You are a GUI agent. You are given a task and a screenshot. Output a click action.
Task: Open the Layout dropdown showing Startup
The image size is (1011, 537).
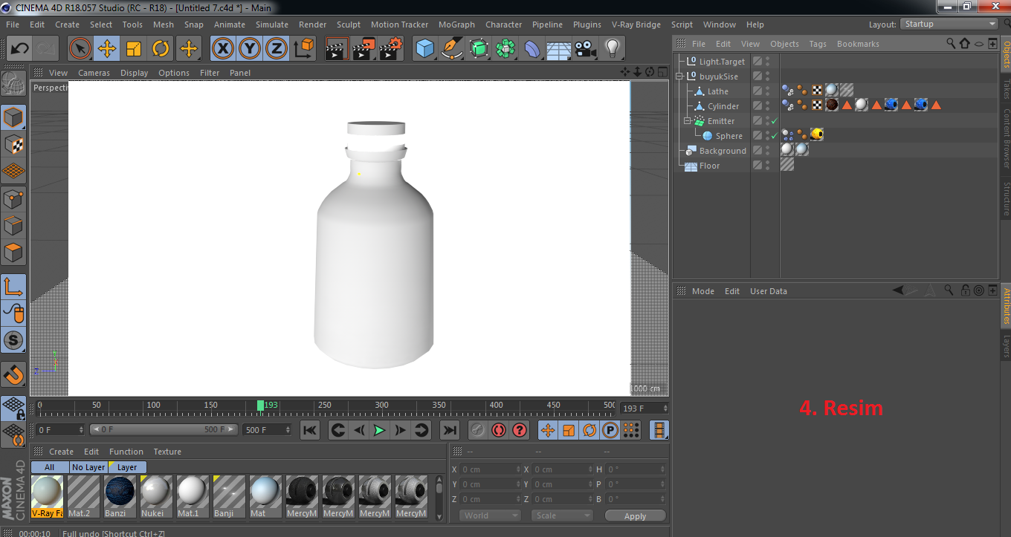tap(949, 24)
